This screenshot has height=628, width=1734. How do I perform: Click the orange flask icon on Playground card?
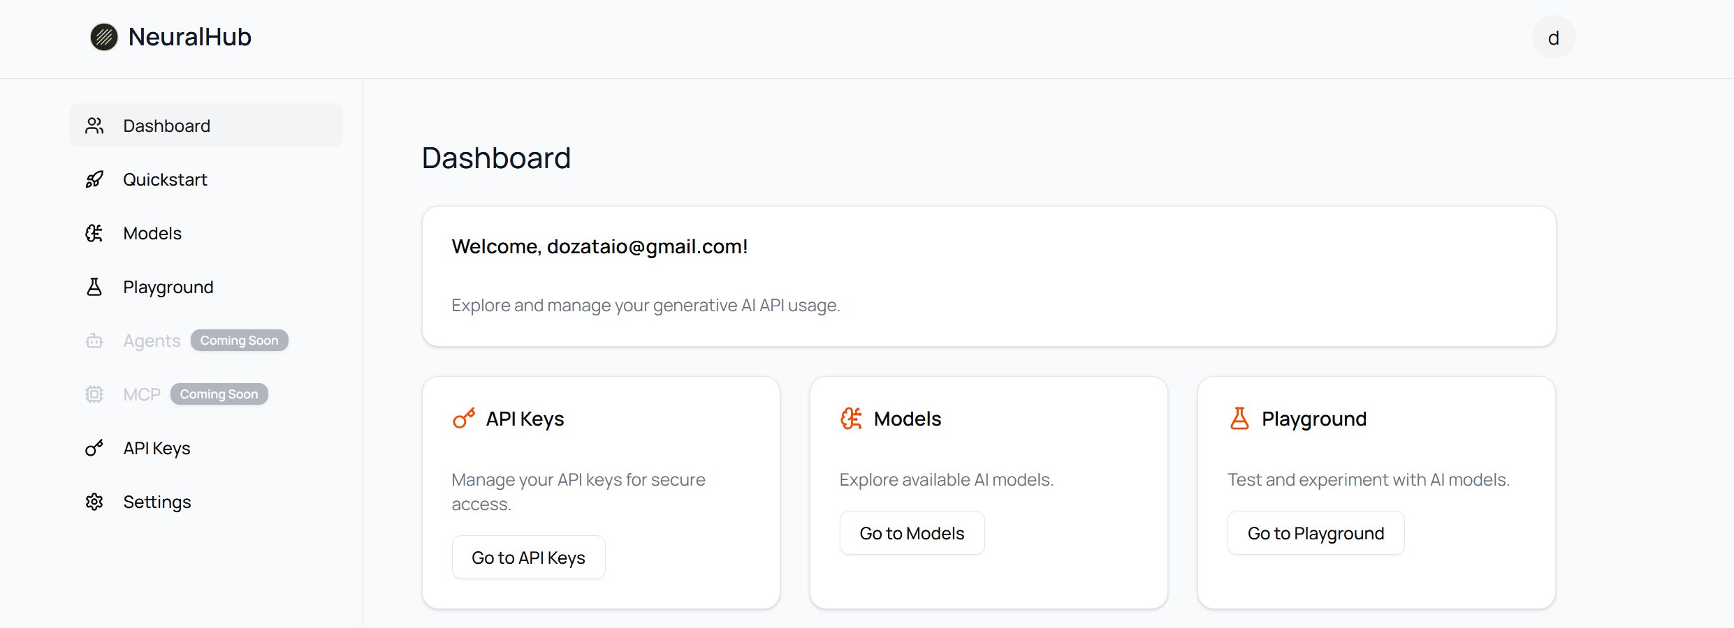coord(1239,419)
